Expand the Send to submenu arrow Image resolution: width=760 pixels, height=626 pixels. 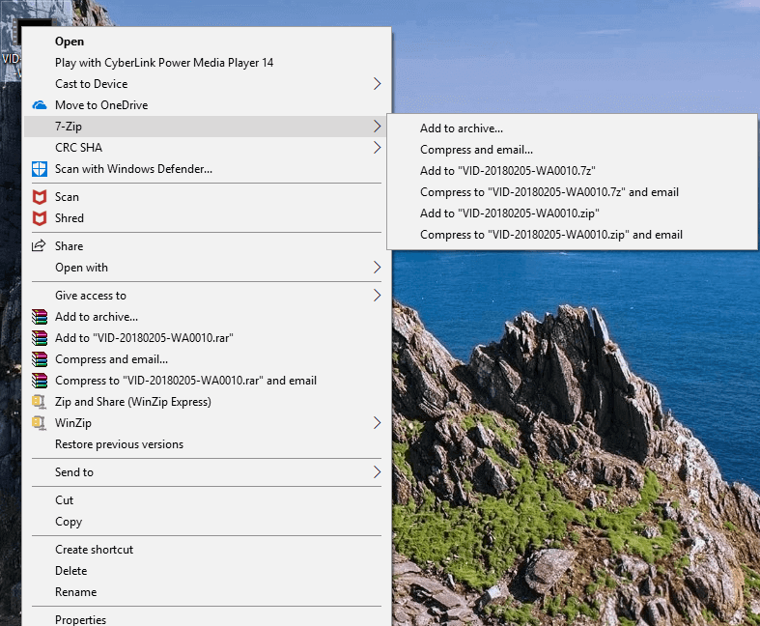tap(377, 472)
